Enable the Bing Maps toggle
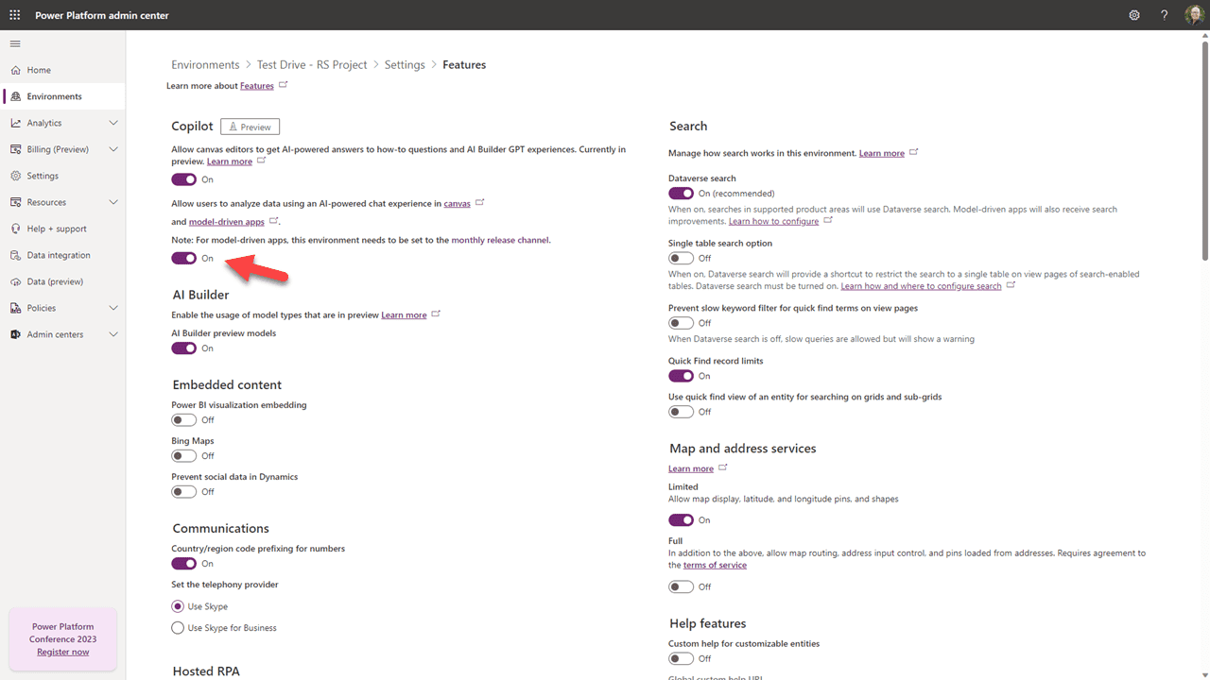The height and width of the screenshot is (680, 1210). 183,456
